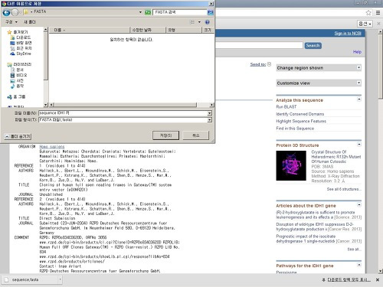This screenshot has width=383, height=287.
Task: Select Homegroup (홈 그룹) in navigation pane
Action: click(16, 96)
